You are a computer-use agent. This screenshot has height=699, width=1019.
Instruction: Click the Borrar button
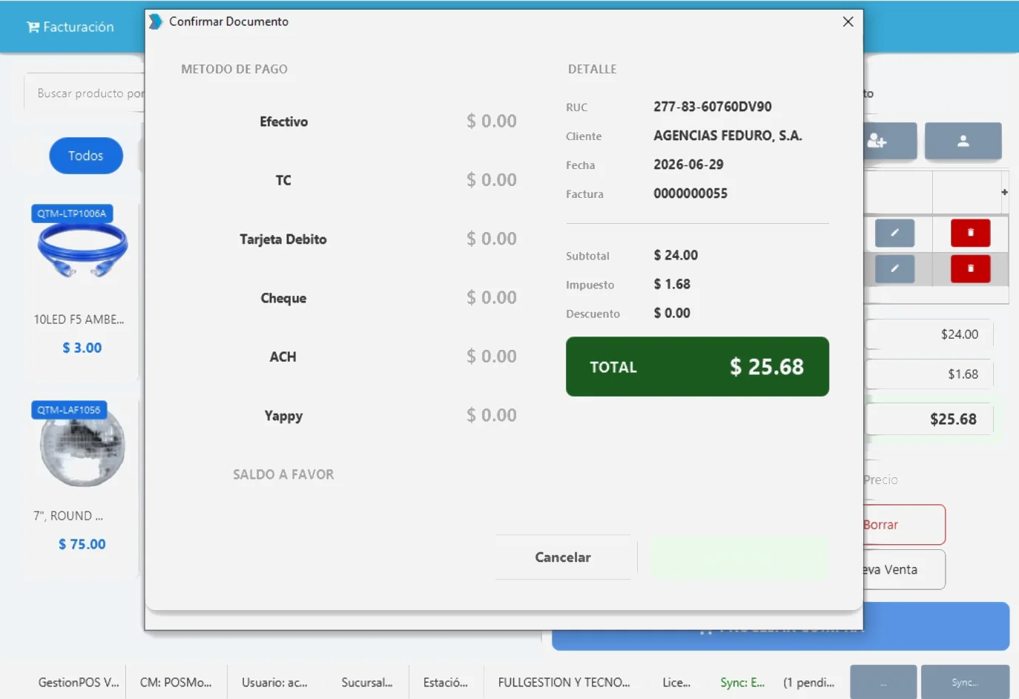[904, 525]
